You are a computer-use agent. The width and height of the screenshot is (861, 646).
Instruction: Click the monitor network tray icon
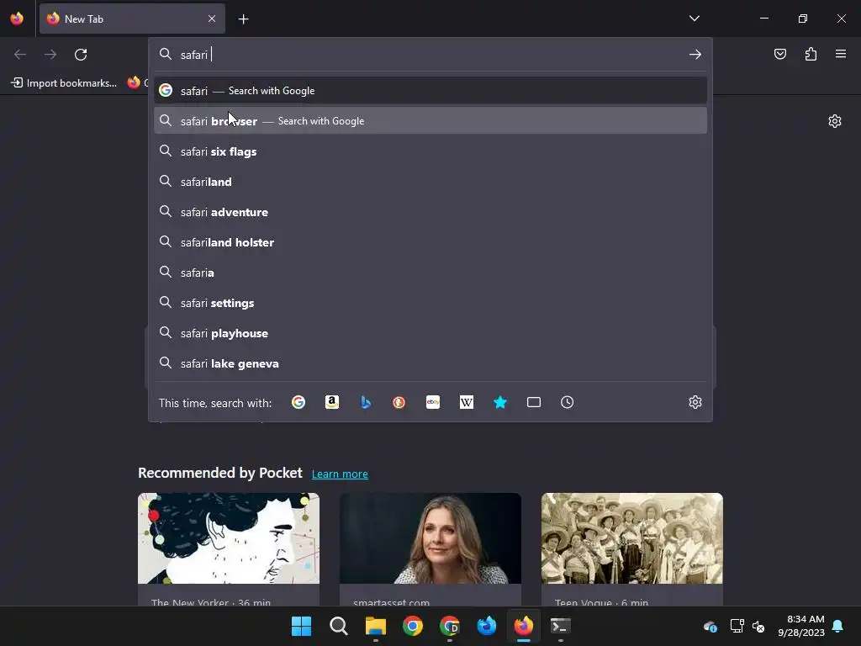coord(737,626)
